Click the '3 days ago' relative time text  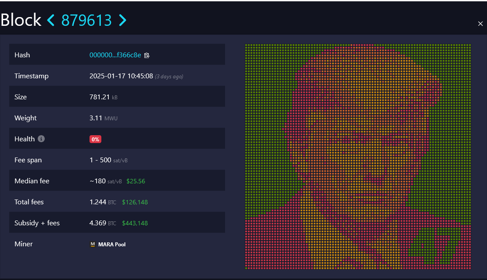pos(169,77)
